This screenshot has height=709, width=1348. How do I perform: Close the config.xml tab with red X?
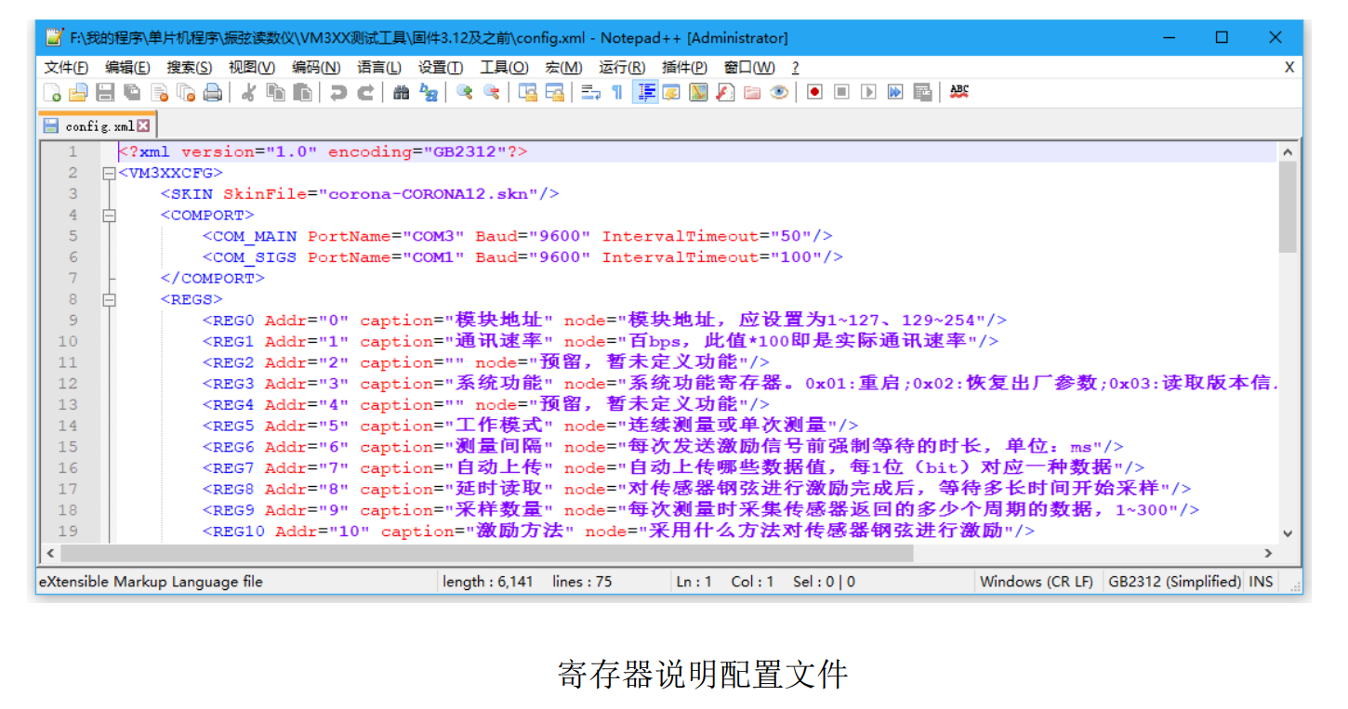click(x=143, y=125)
